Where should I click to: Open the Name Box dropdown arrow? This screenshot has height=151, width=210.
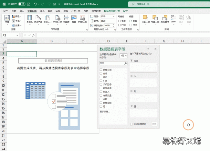[x=17, y=35]
